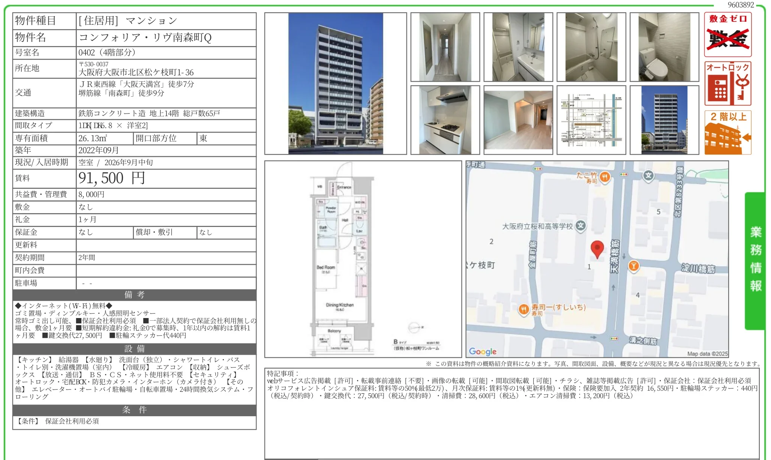Click the 91,500円 rent value

(112, 178)
